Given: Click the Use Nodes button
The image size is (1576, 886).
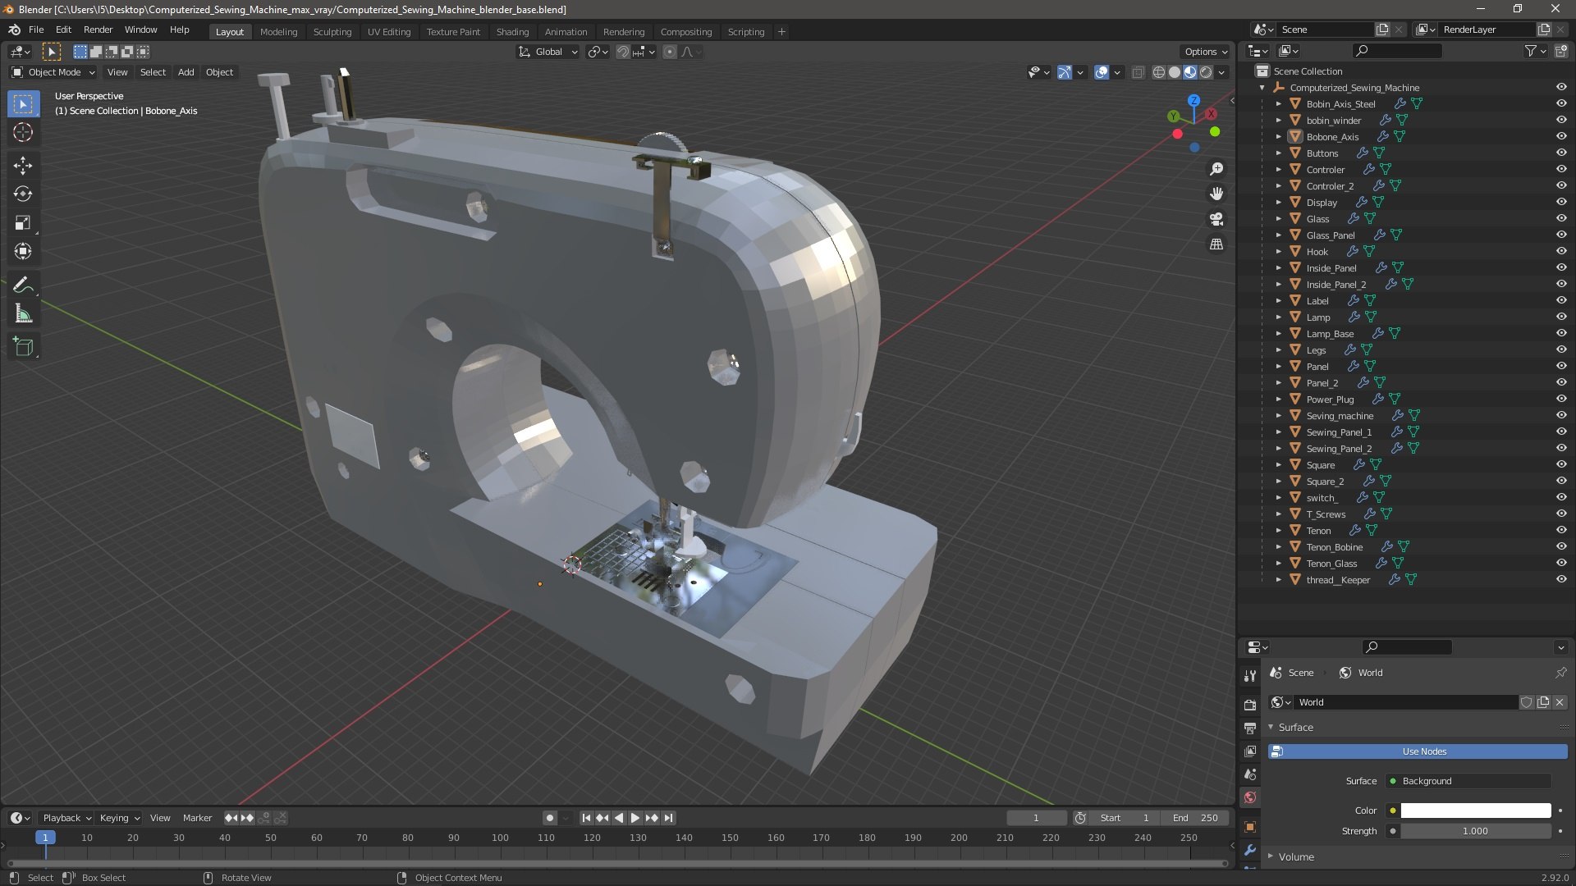Looking at the screenshot, I should [x=1418, y=751].
